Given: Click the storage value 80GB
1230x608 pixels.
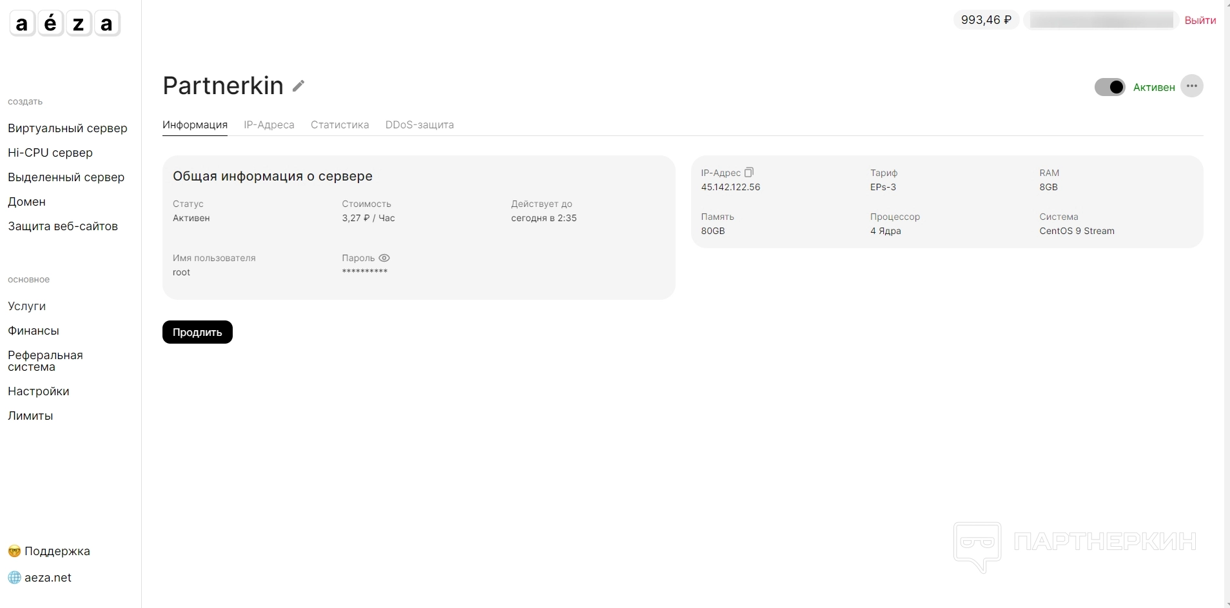Looking at the screenshot, I should (713, 231).
